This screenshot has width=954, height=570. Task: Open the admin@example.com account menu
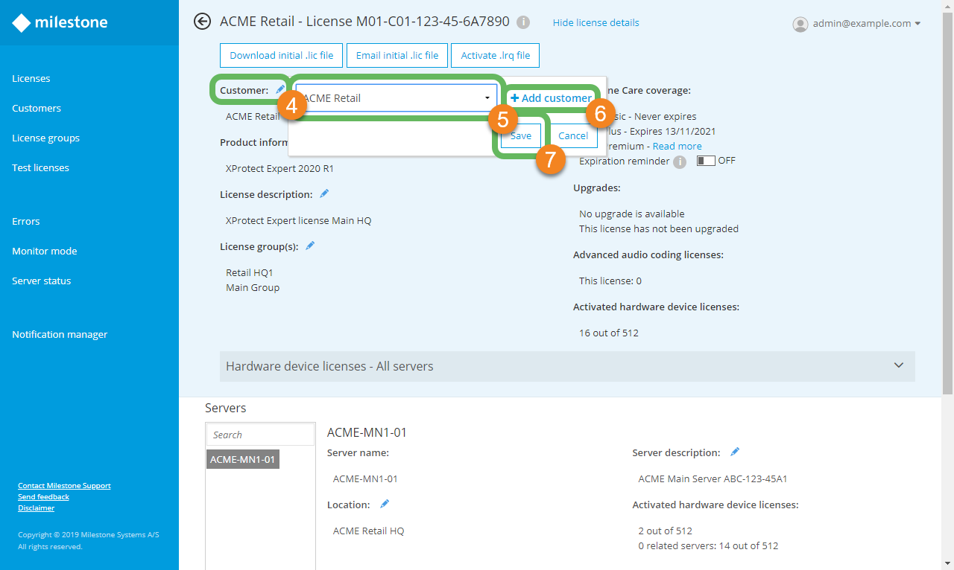pos(857,24)
